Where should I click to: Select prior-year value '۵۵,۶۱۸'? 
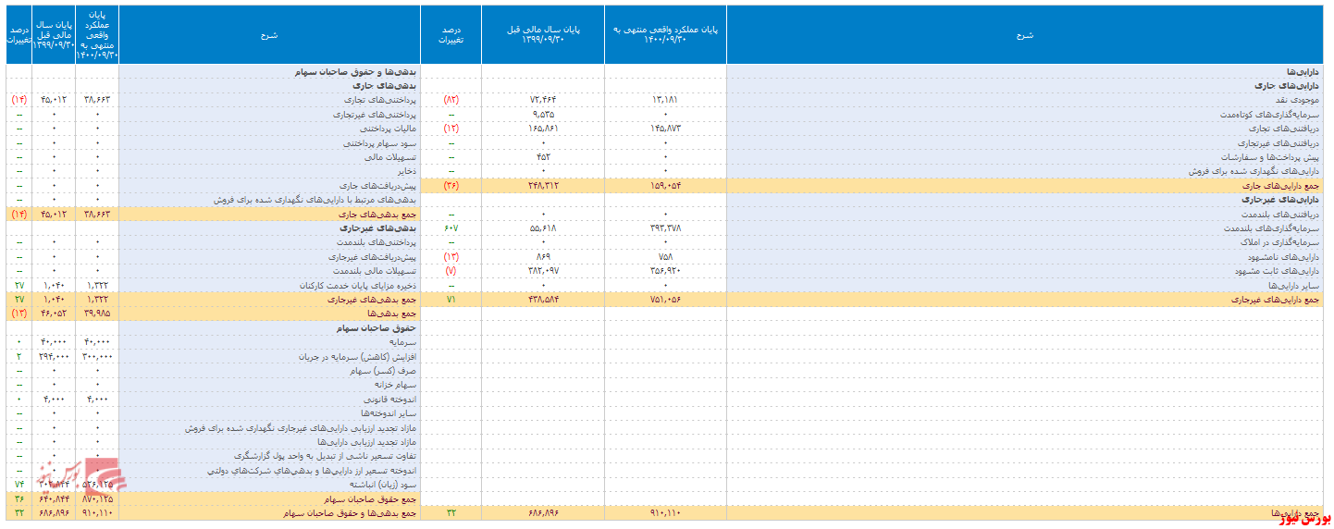coord(543,228)
